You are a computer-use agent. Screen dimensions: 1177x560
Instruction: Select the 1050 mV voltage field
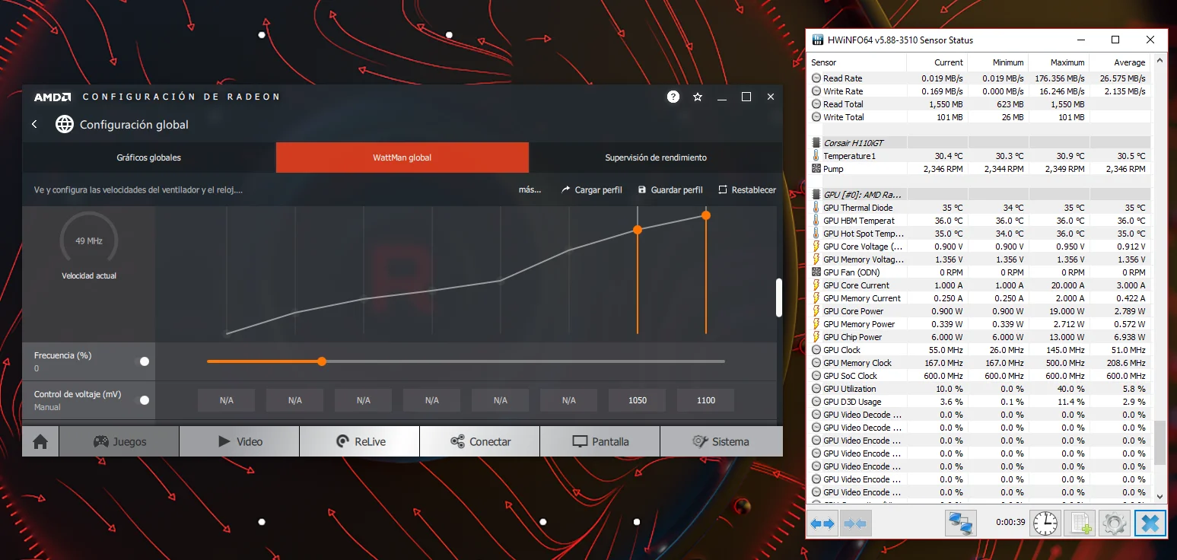pyautogui.click(x=638, y=400)
